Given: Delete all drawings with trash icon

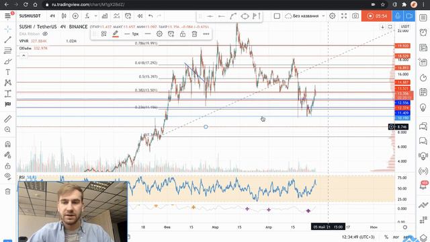Looking at the screenshot, I should point(7,191).
